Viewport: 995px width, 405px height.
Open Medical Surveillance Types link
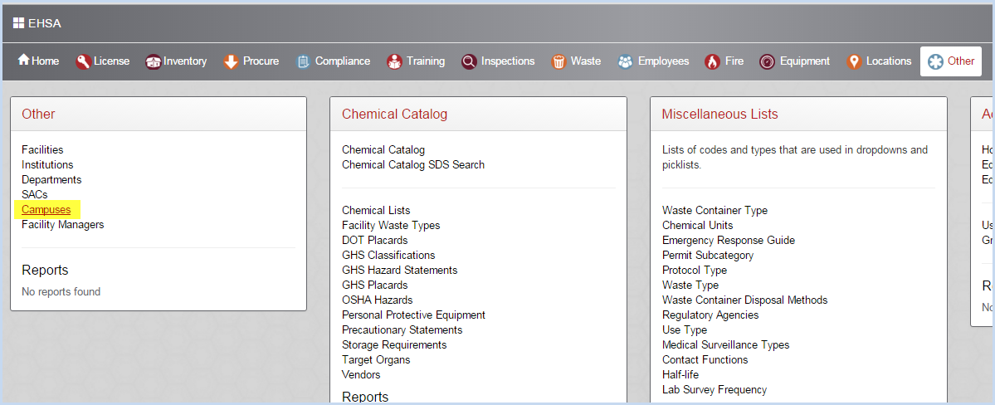[726, 344]
